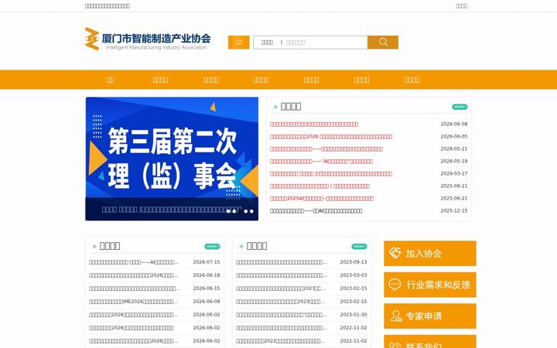Select the first two-character item in orange navigation bar
The width and height of the screenshot is (557, 348).
[110, 80]
